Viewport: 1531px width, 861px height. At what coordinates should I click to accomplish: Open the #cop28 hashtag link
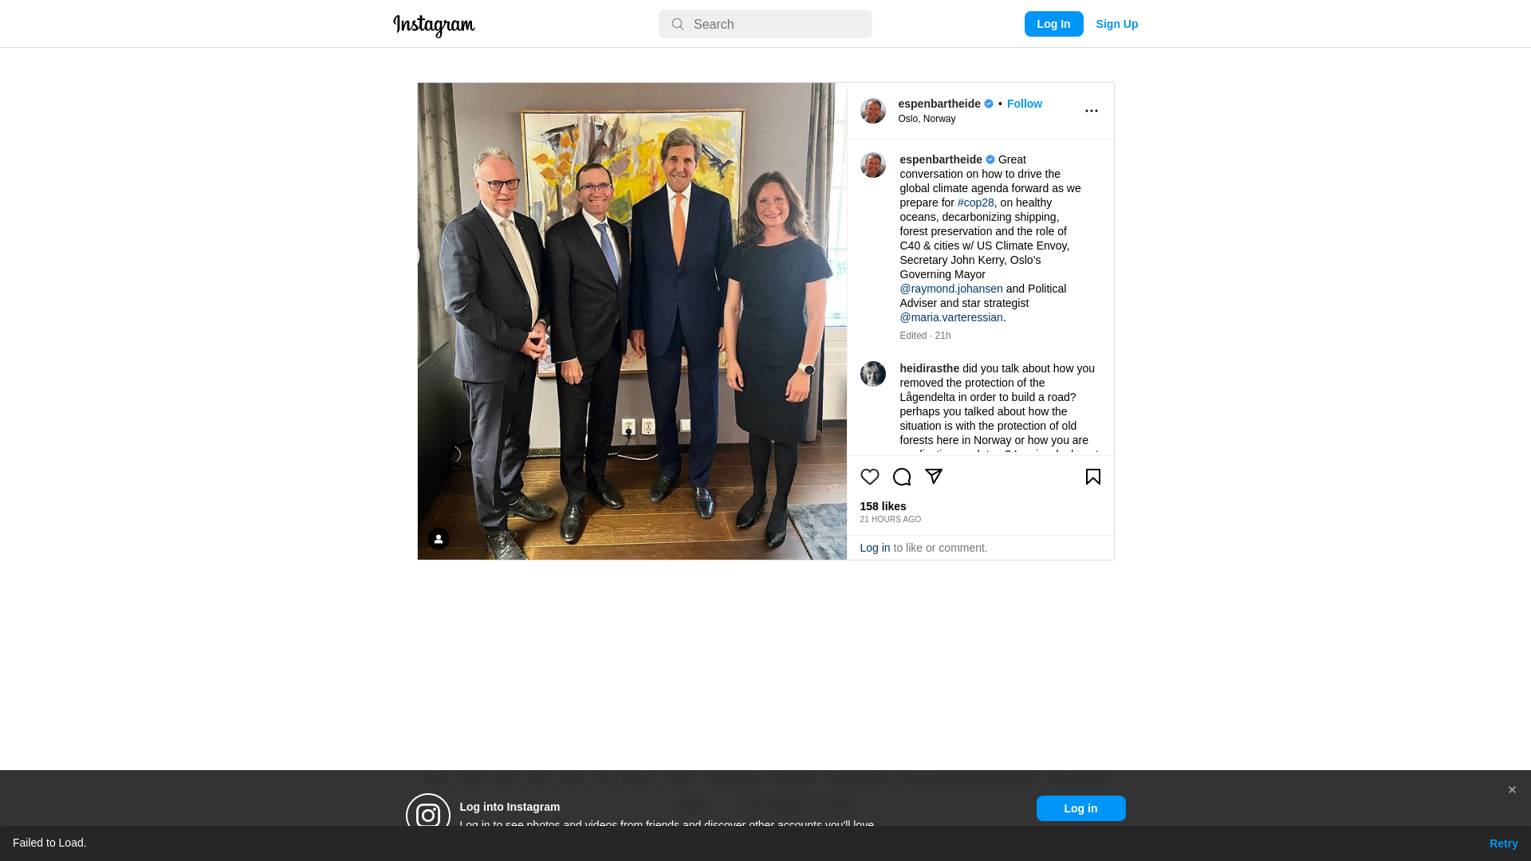tap(975, 202)
